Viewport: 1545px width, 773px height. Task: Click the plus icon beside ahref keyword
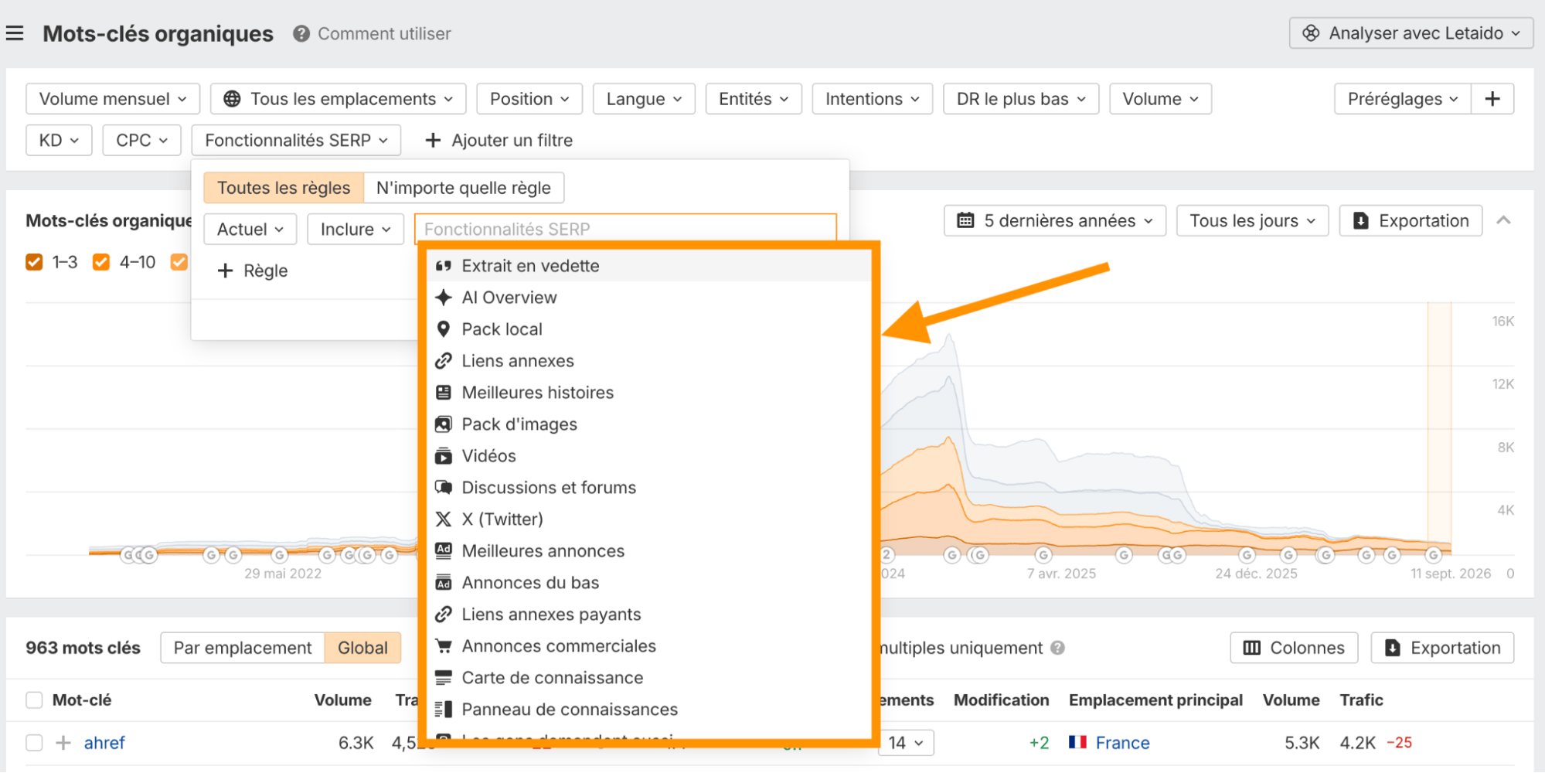[x=63, y=743]
